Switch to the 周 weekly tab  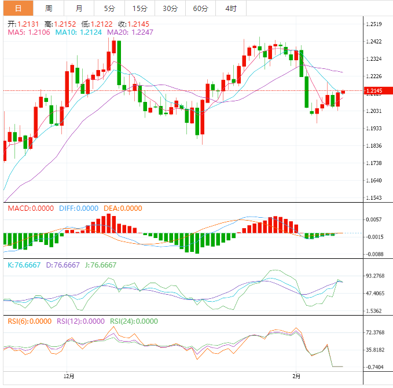click(x=49, y=8)
